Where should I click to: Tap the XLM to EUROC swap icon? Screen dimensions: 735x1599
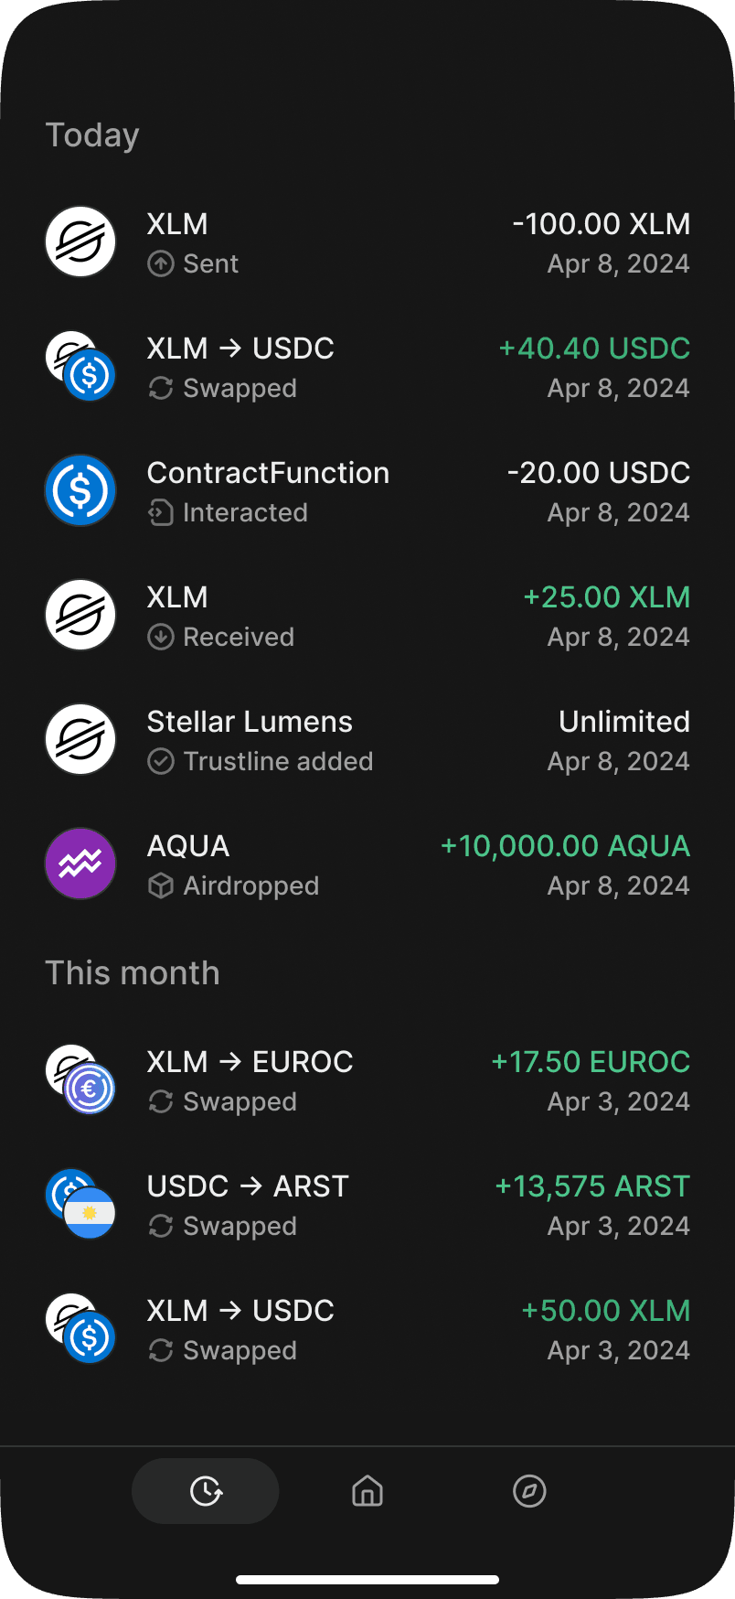tap(80, 1079)
